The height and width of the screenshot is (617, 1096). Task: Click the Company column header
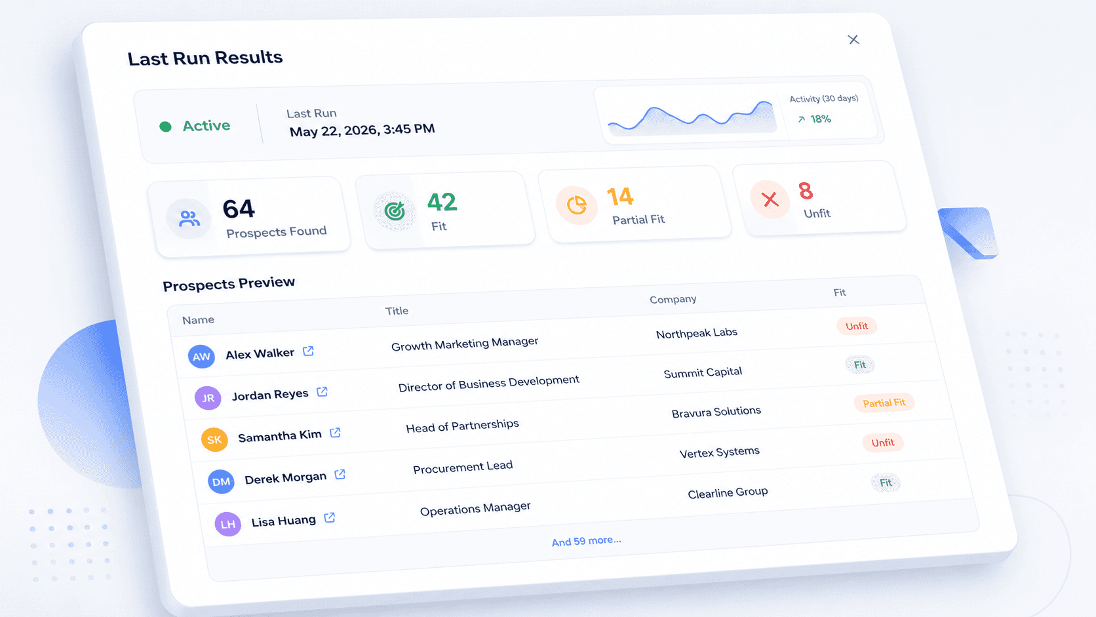(673, 299)
